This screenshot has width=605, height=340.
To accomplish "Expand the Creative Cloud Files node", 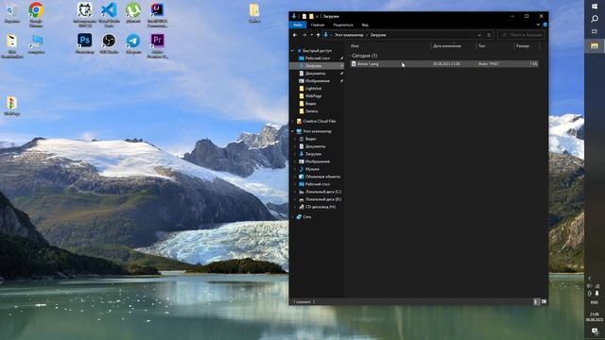I will 292,122.
